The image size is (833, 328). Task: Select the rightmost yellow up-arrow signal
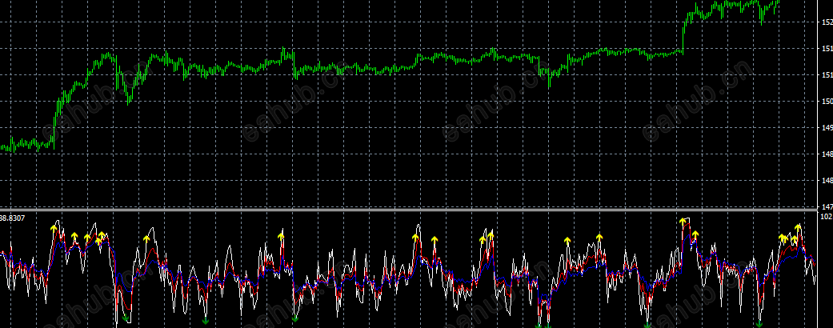[x=798, y=228]
